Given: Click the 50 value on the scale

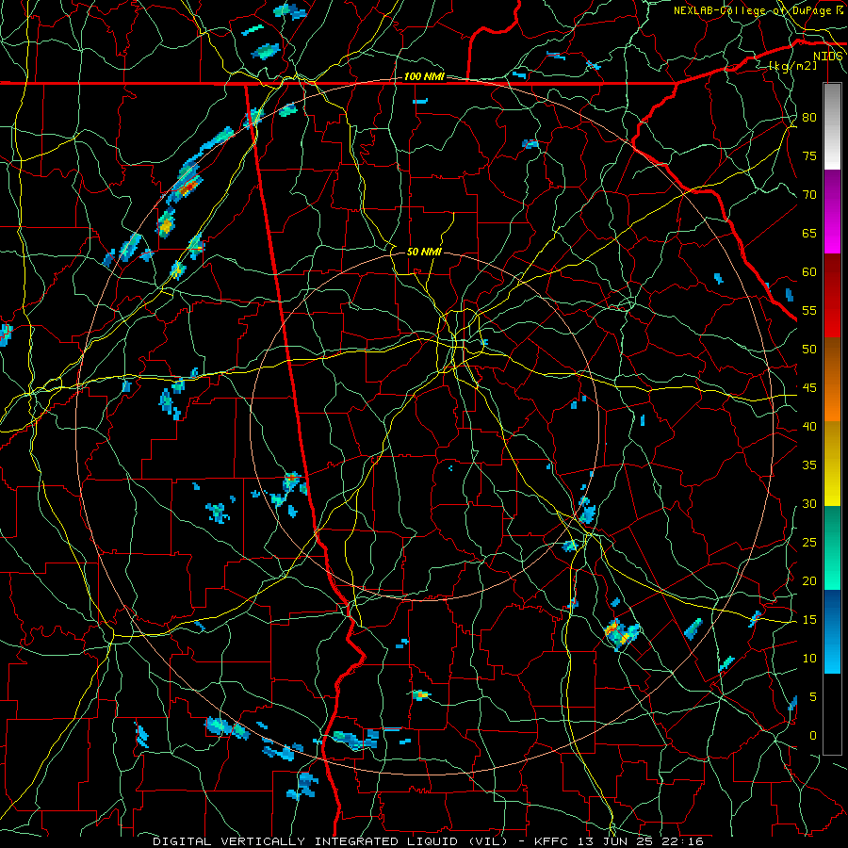Looking at the screenshot, I should (809, 349).
